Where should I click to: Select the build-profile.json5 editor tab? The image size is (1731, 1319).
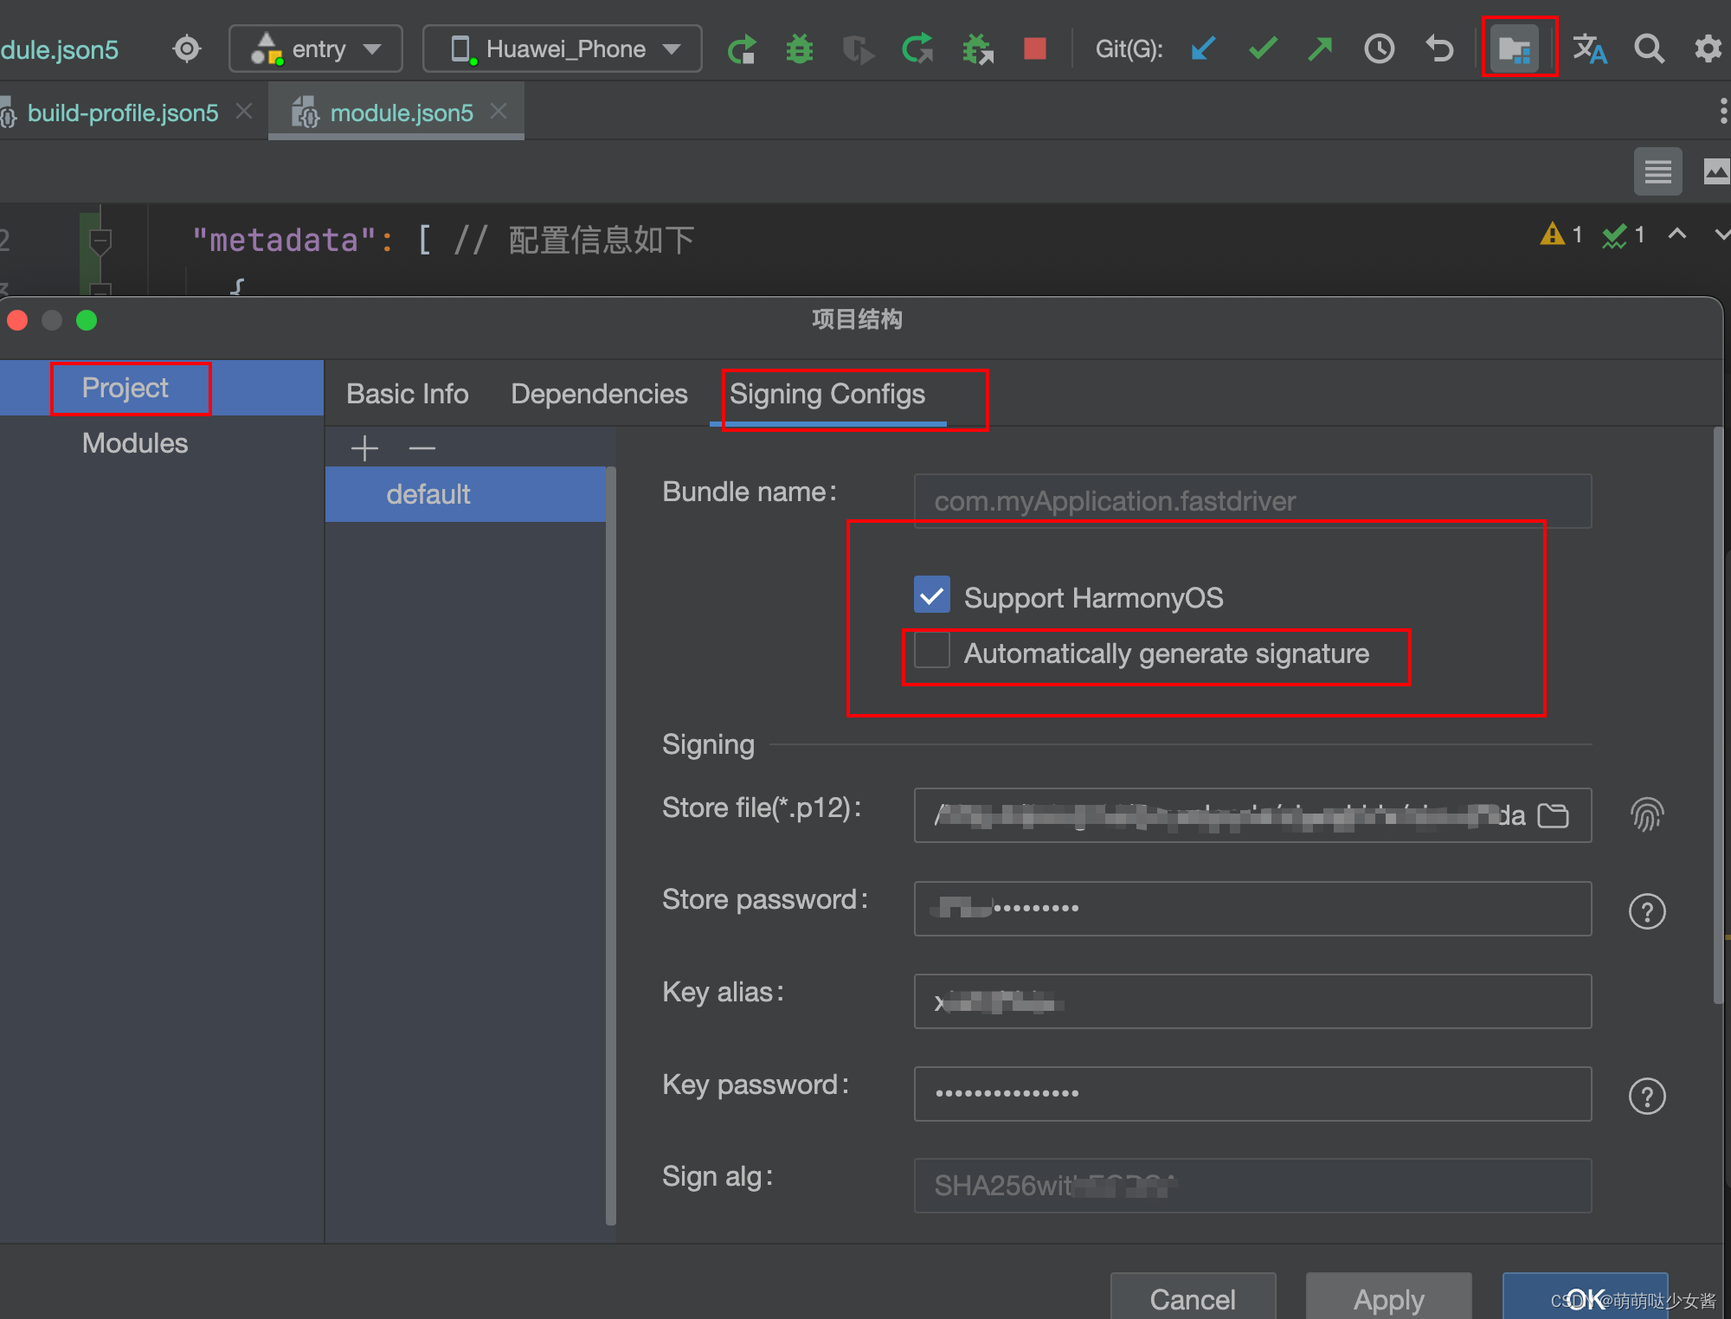click(123, 113)
